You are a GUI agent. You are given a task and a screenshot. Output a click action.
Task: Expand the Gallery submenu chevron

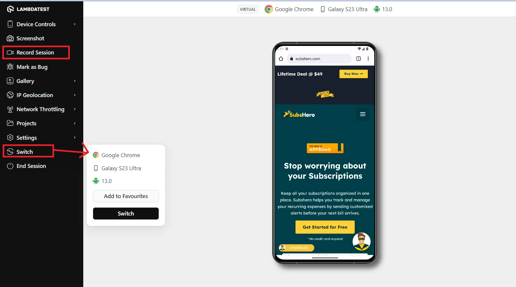point(75,81)
